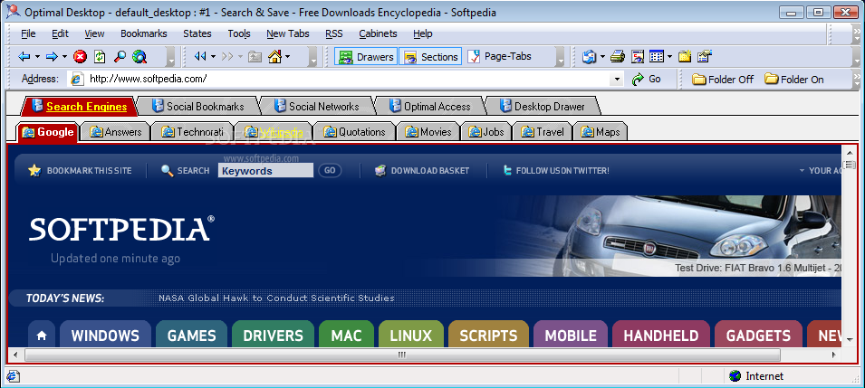The width and height of the screenshot is (865, 388).
Task: Click the page icon in status bar
Action: (x=14, y=376)
